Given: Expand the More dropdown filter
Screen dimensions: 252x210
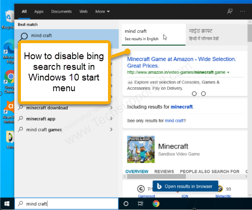Looking at the screenshot, I should coord(103,12).
